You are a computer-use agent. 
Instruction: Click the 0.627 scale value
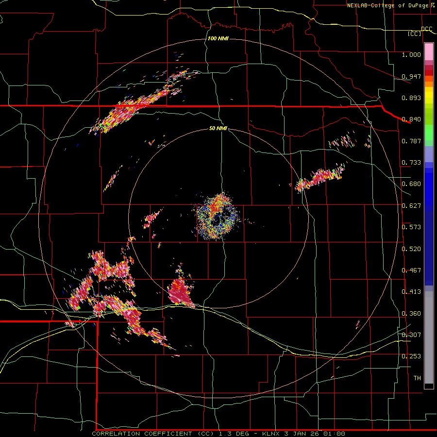(411, 206)
